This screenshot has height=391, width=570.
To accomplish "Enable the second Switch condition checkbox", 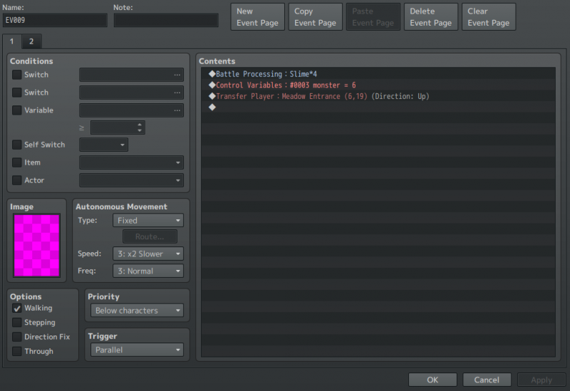I will click(x=16, y=93).
